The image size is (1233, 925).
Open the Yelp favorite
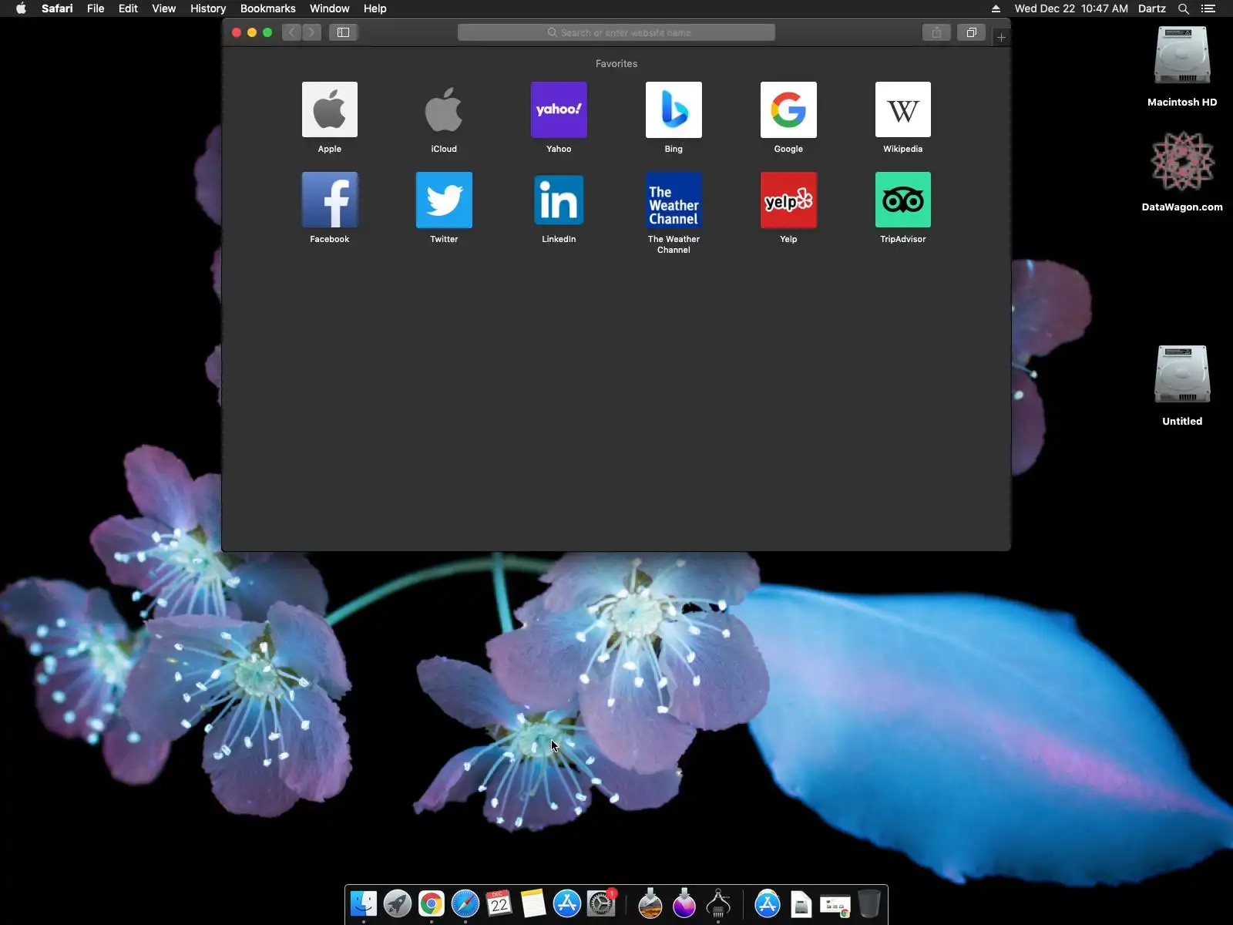788,200
